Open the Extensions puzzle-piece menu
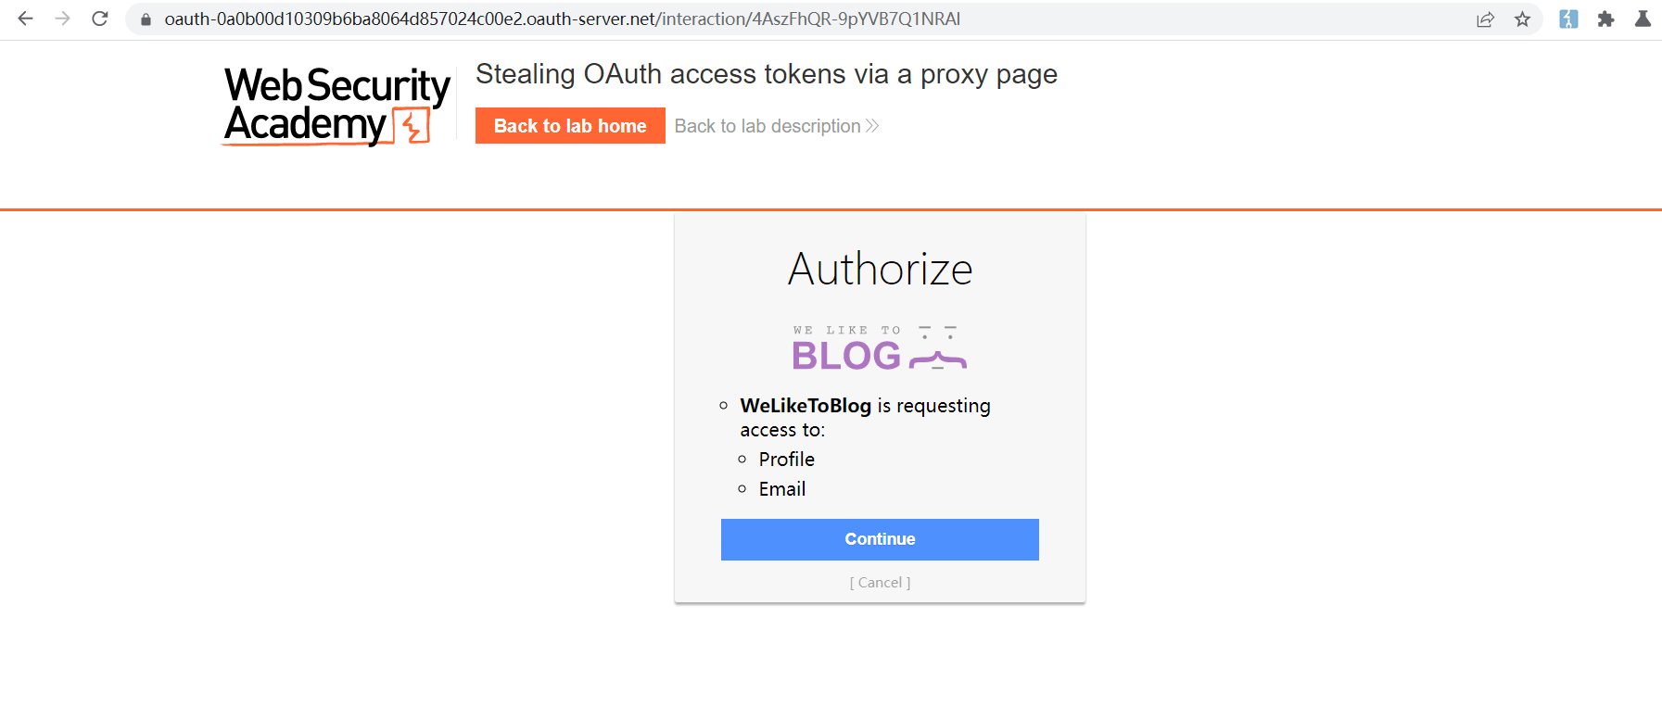 click(x=1605, y=19)
